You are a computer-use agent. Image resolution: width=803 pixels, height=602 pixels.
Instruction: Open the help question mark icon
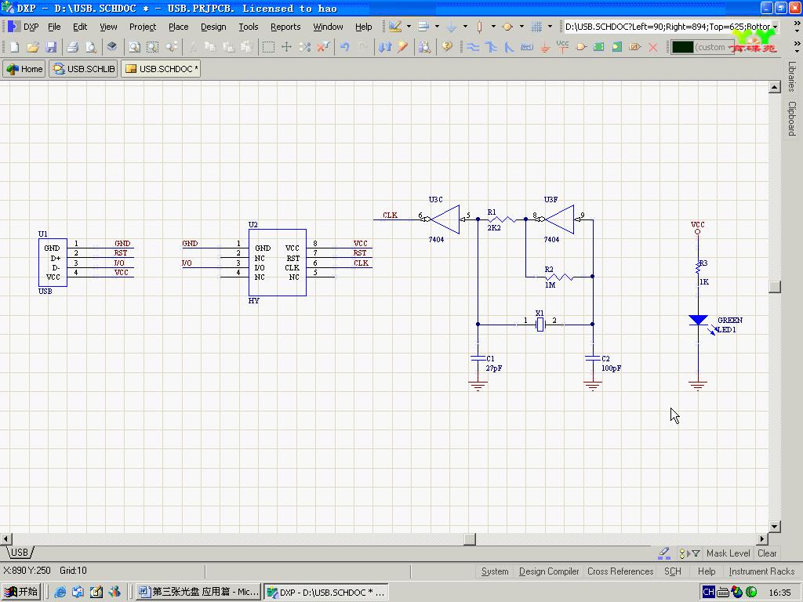pyautogui.click(x=447, y=47)
